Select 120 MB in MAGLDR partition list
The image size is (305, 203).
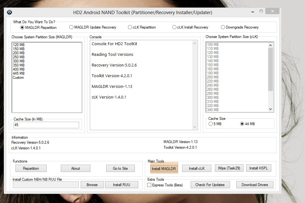[x=19, y=45]
